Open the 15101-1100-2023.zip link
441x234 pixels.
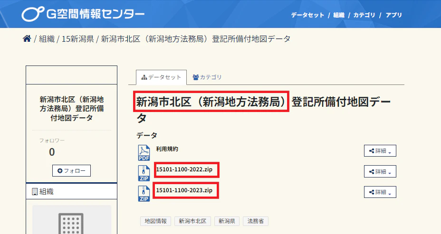(184, 190)
